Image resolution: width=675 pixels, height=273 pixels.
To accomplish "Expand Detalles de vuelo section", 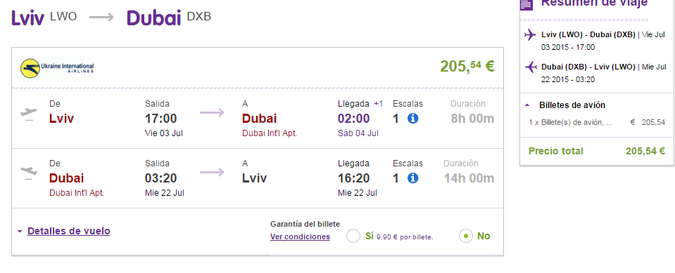I will [x=20, y=232].
